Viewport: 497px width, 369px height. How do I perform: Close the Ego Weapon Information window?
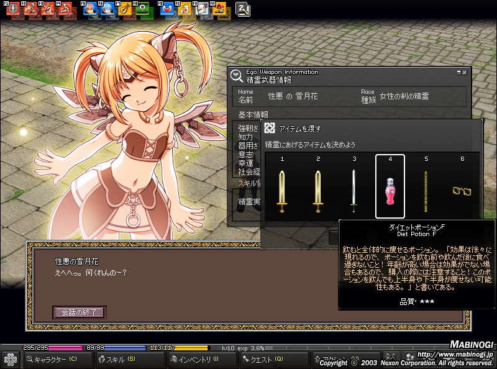[x=464, y=72]
